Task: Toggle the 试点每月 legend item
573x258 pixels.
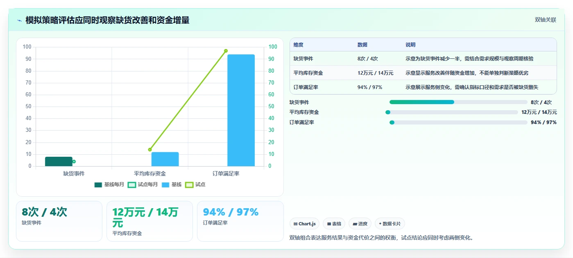Action: pos(143,185)
